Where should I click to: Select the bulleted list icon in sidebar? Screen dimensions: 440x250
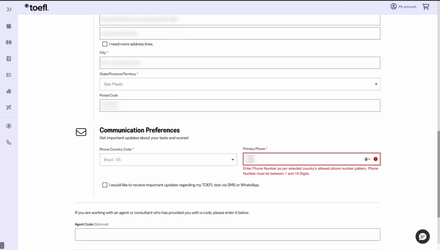click(9, 75)
